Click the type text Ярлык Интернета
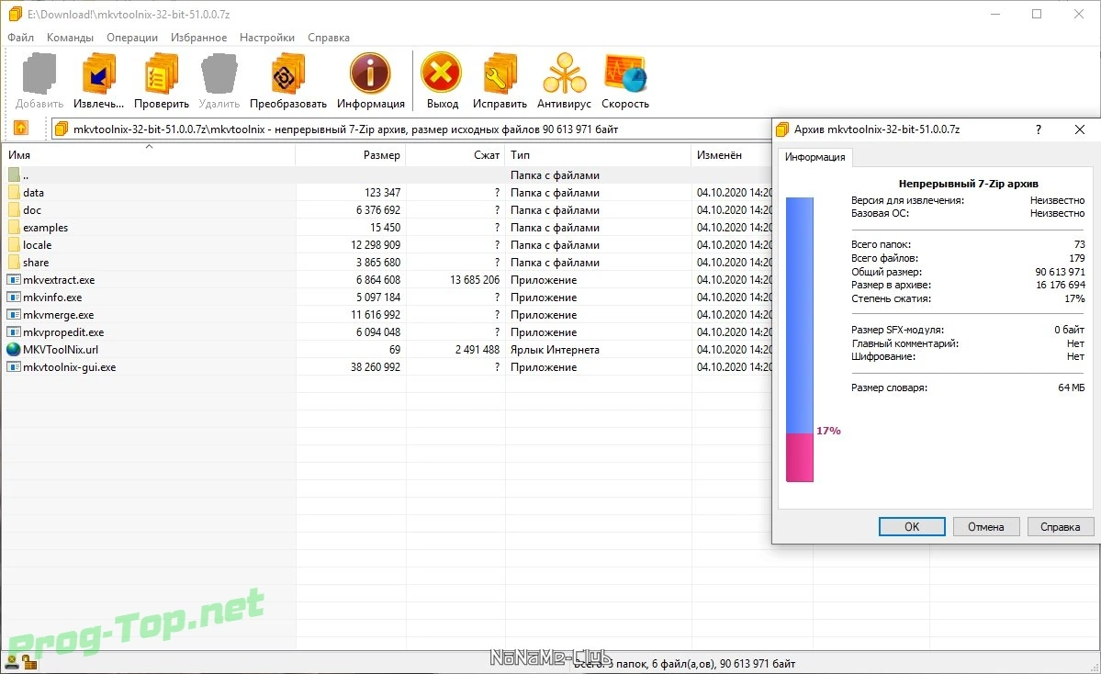Screen dimensions: 1101x674 [x=555, y=349]
